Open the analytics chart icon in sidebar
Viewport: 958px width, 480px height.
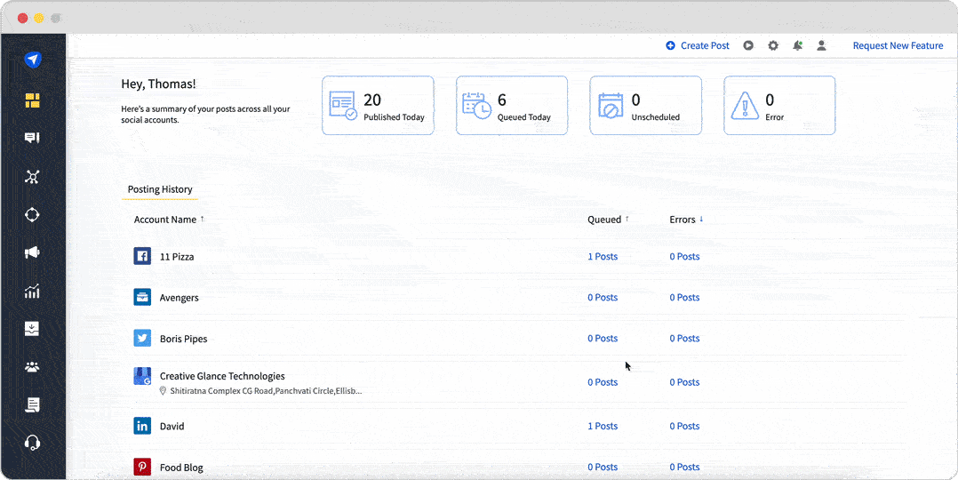pyautogui.click(x=32, y=291)
